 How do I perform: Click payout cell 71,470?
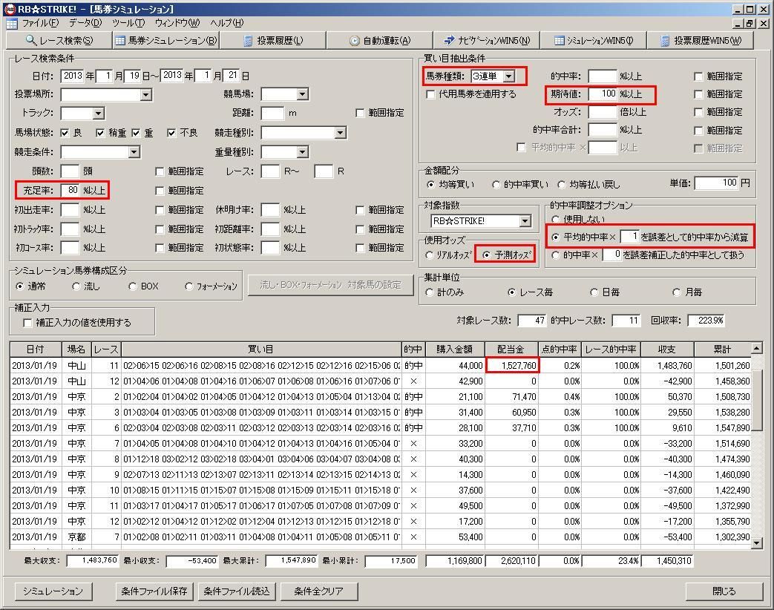pyautogui.click(x=512, y=397)
